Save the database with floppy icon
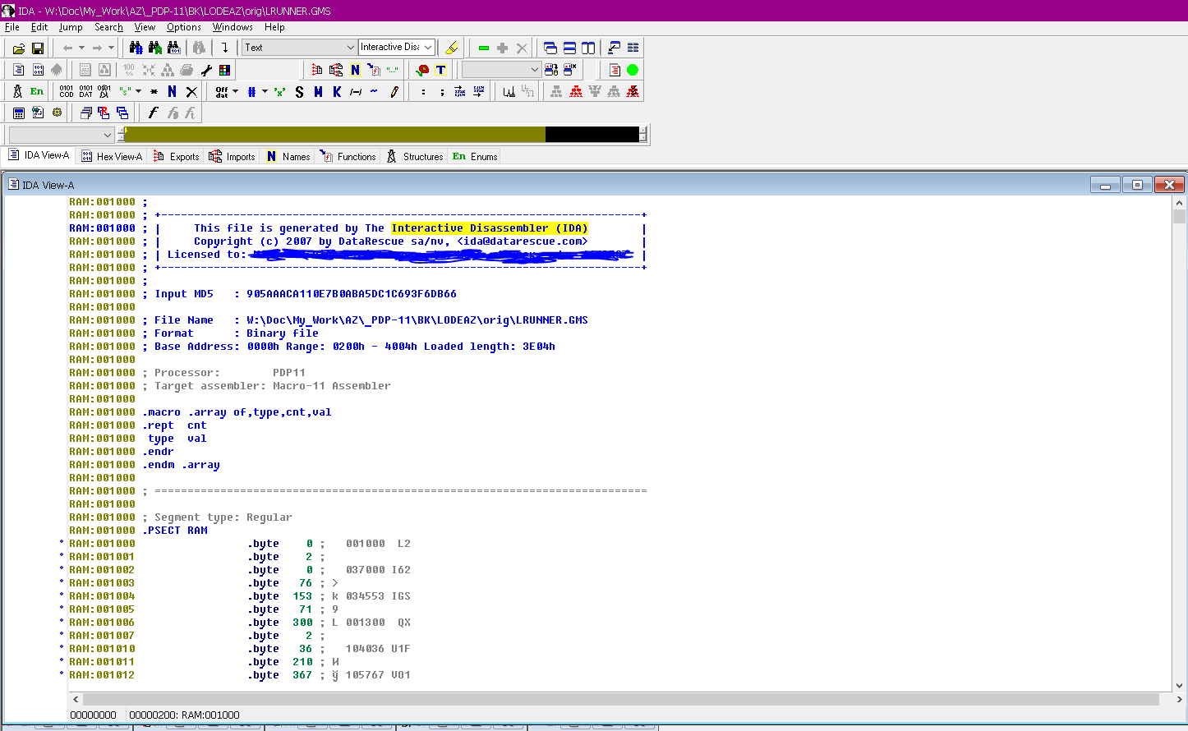Screen dimensions: 1188x731 point(37,48)
